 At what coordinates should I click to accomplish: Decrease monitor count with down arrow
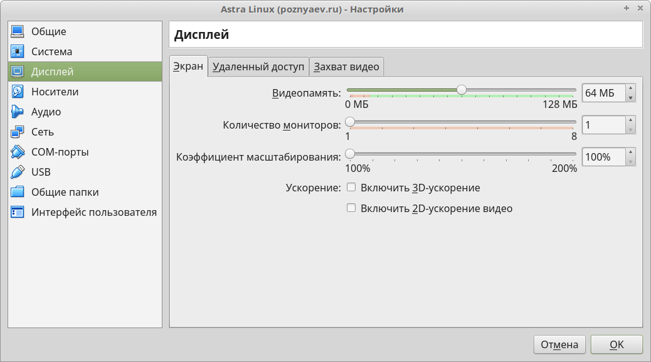[x=630, y=130]
